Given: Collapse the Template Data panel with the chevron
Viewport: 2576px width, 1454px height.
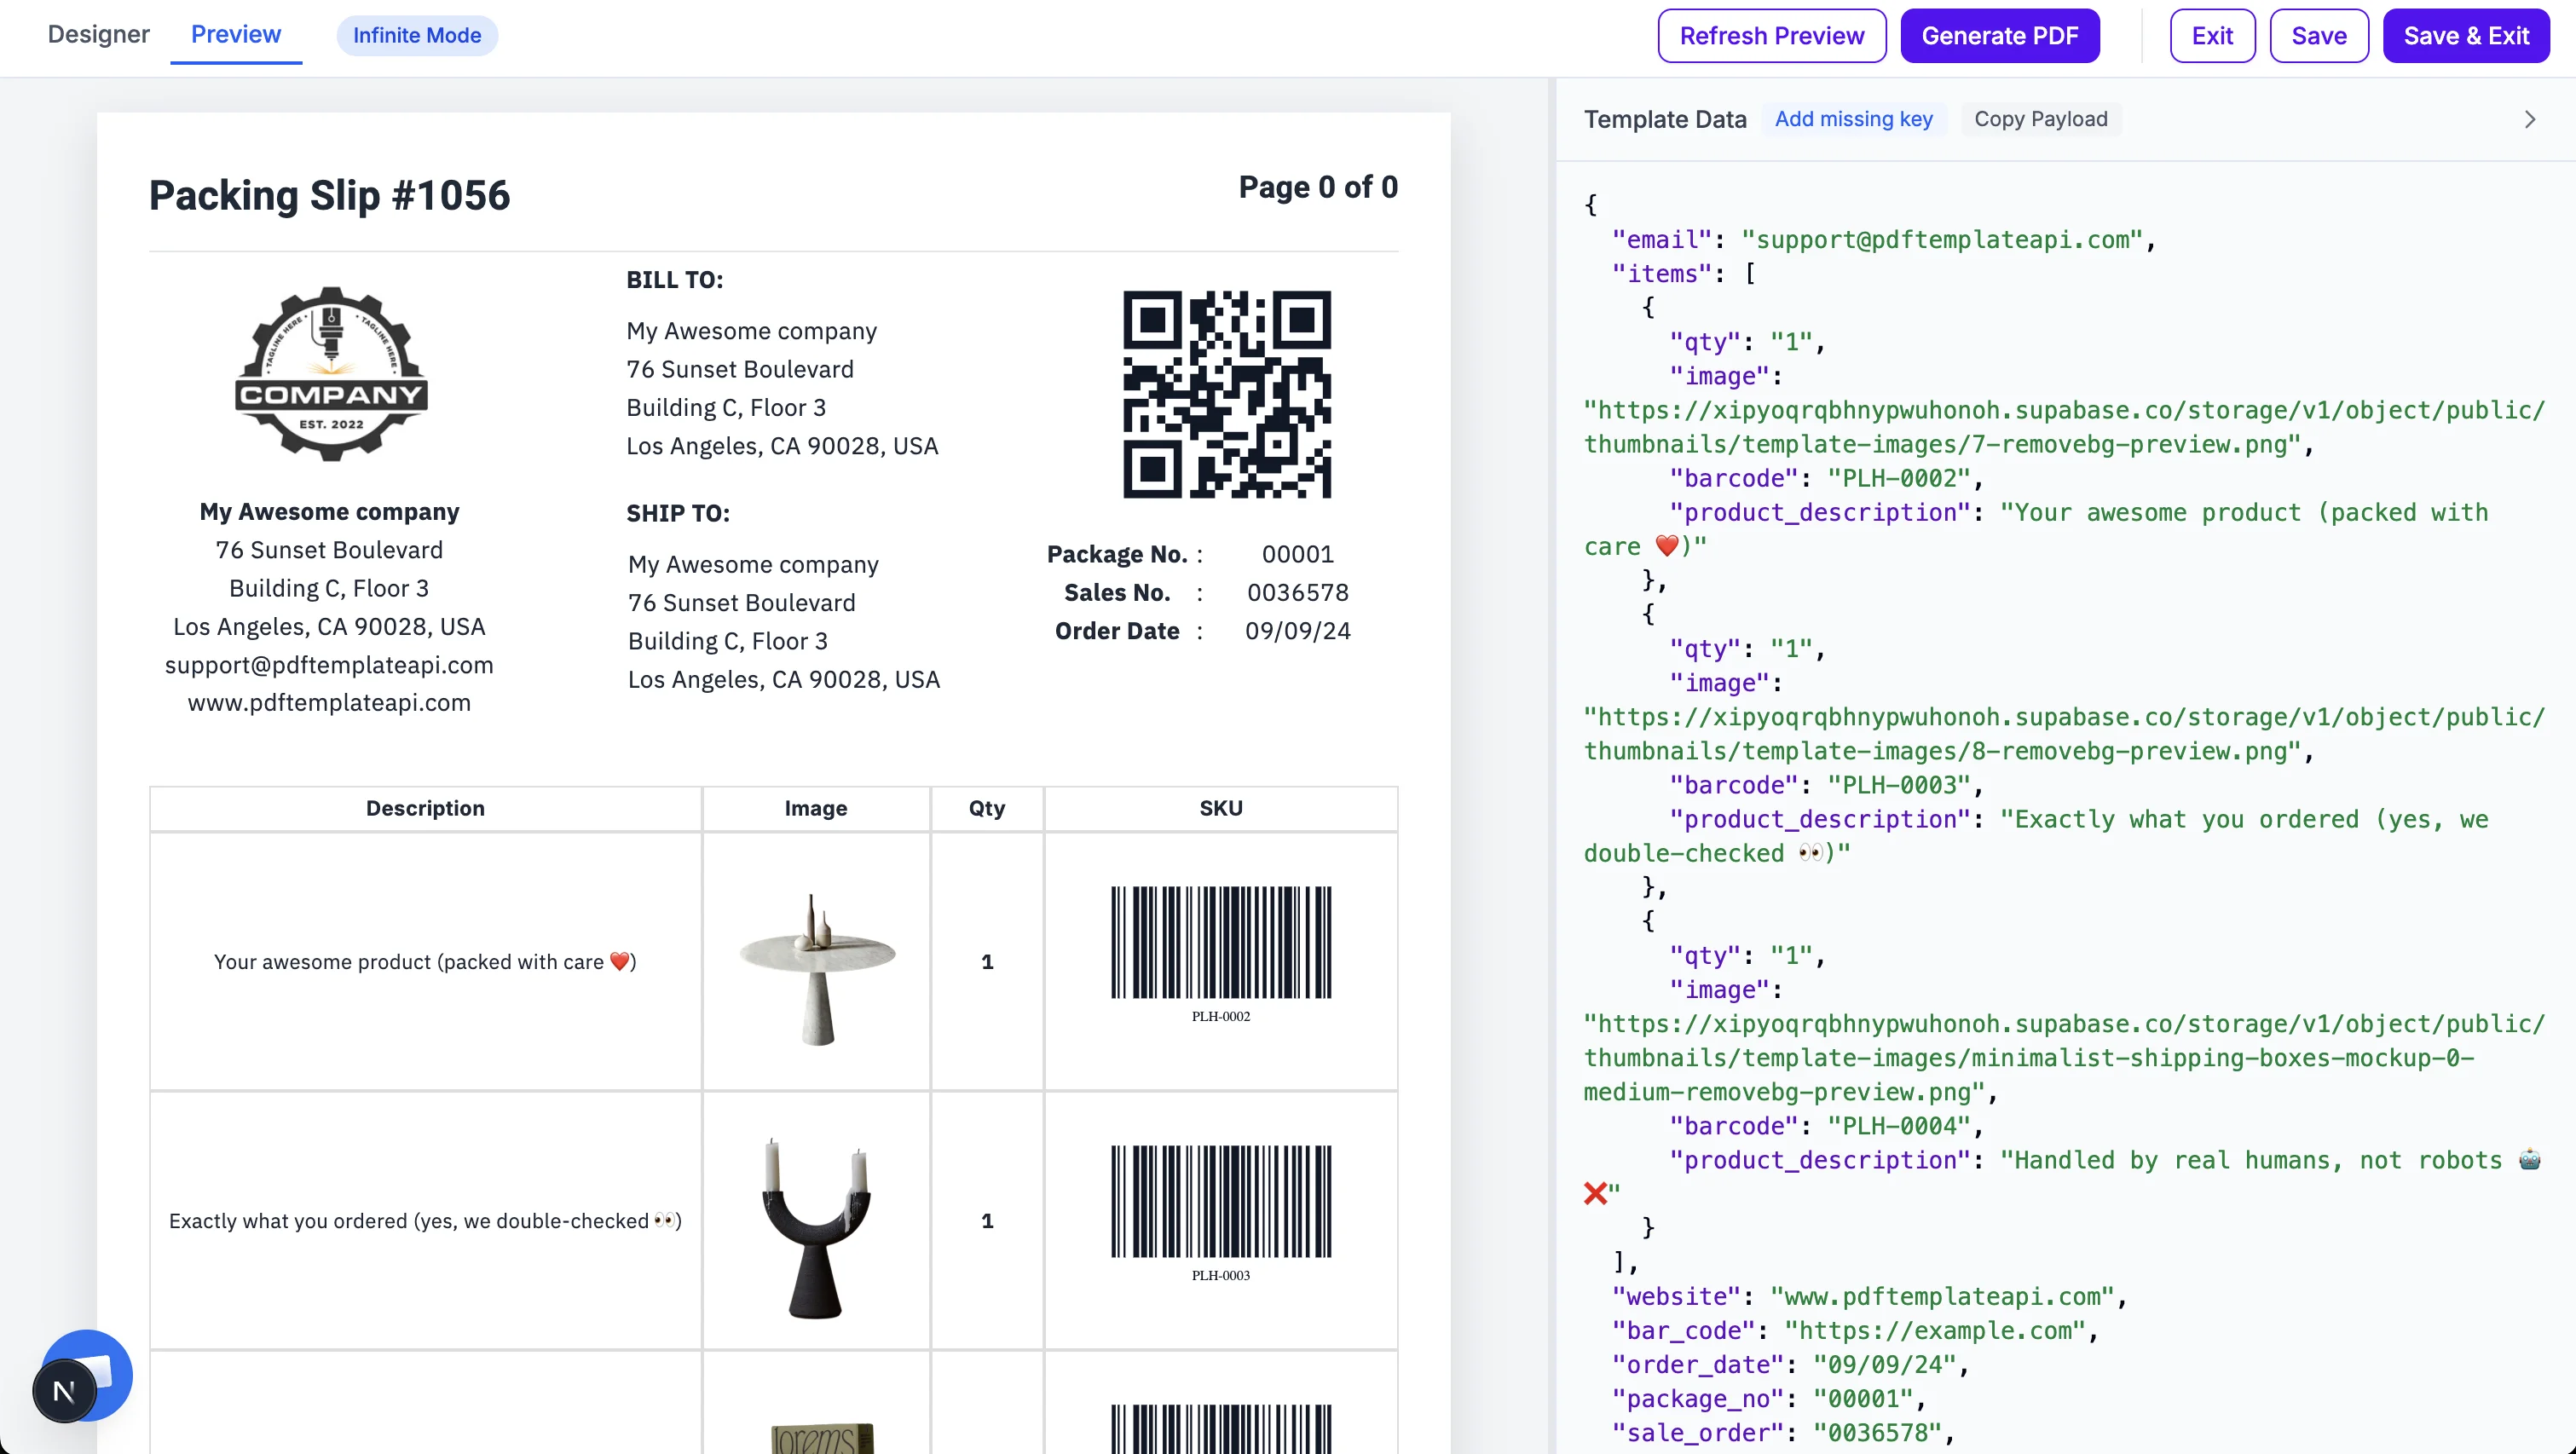Looking at the screenshot, I should point(2530,119).
